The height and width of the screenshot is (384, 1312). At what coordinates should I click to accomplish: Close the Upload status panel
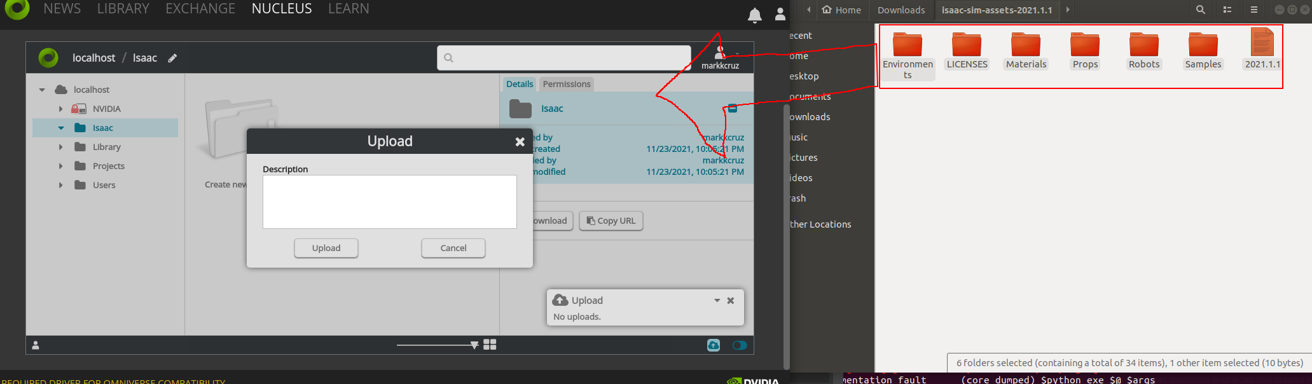tap(731, 301)
